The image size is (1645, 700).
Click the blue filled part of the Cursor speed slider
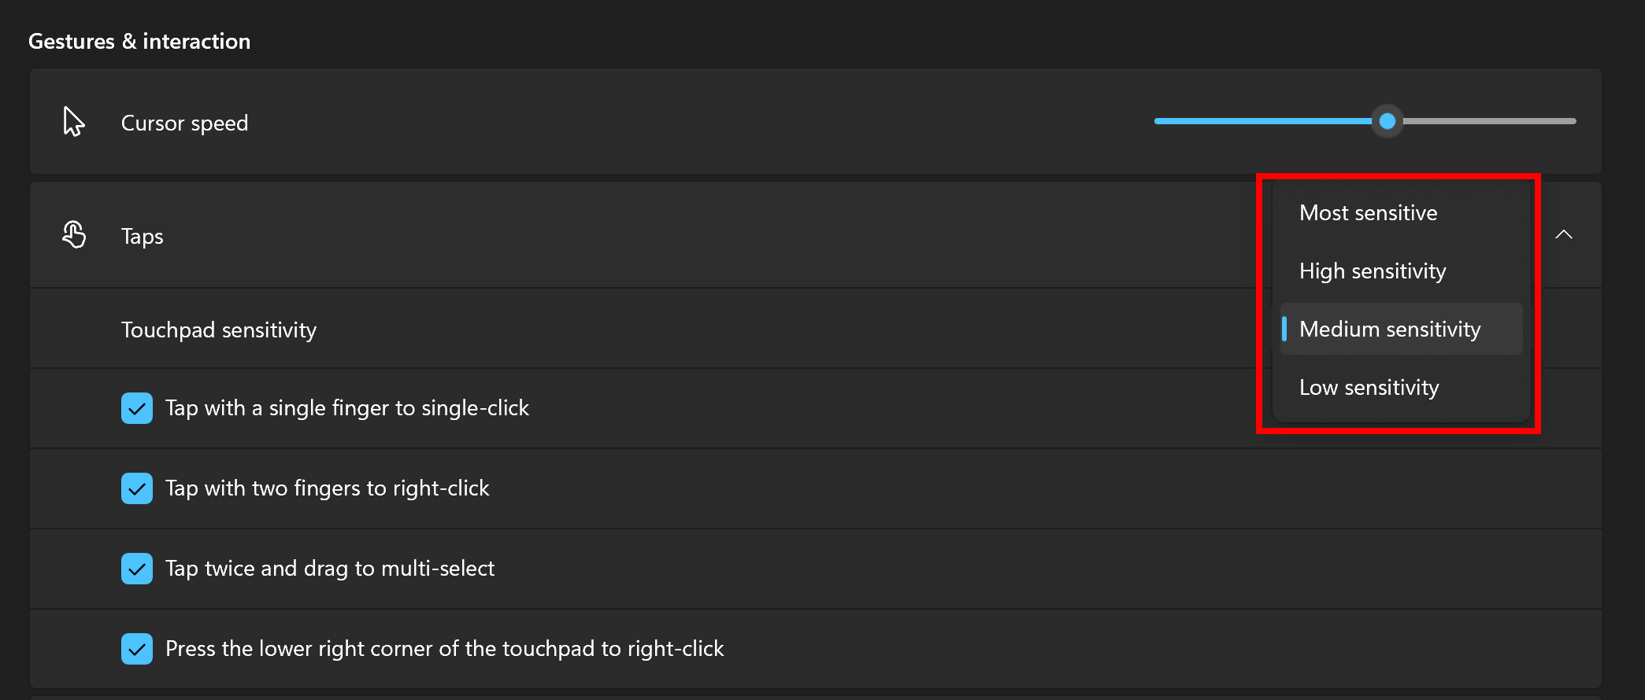[1260, 121]
